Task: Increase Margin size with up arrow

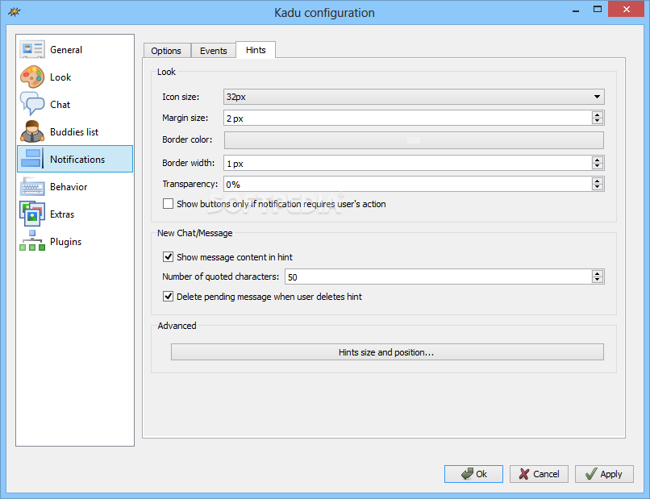Action: (x=598, y=114)
